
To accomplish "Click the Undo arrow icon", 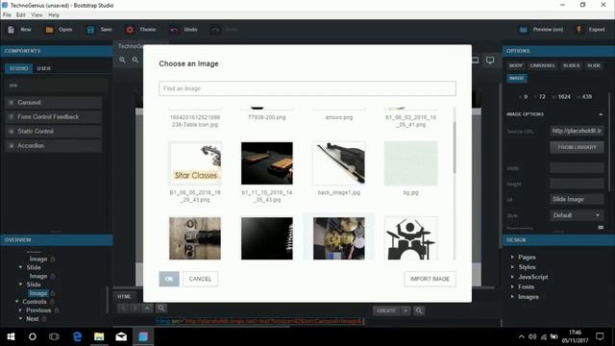I will point(174,30).
